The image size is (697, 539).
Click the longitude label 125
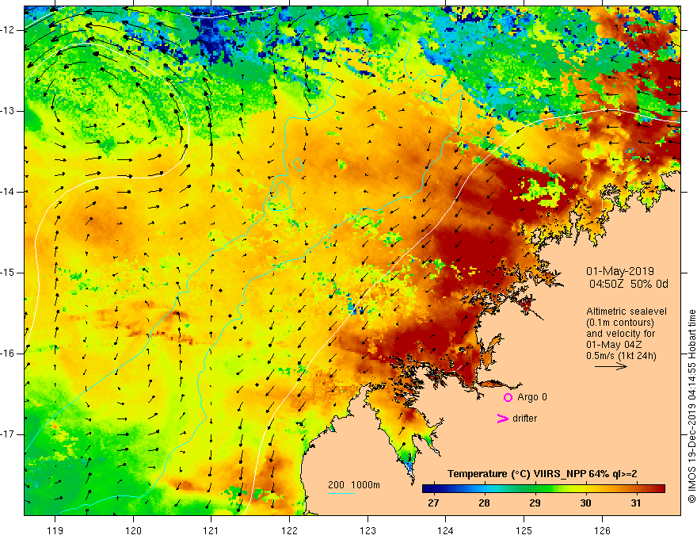click(524, 530)
